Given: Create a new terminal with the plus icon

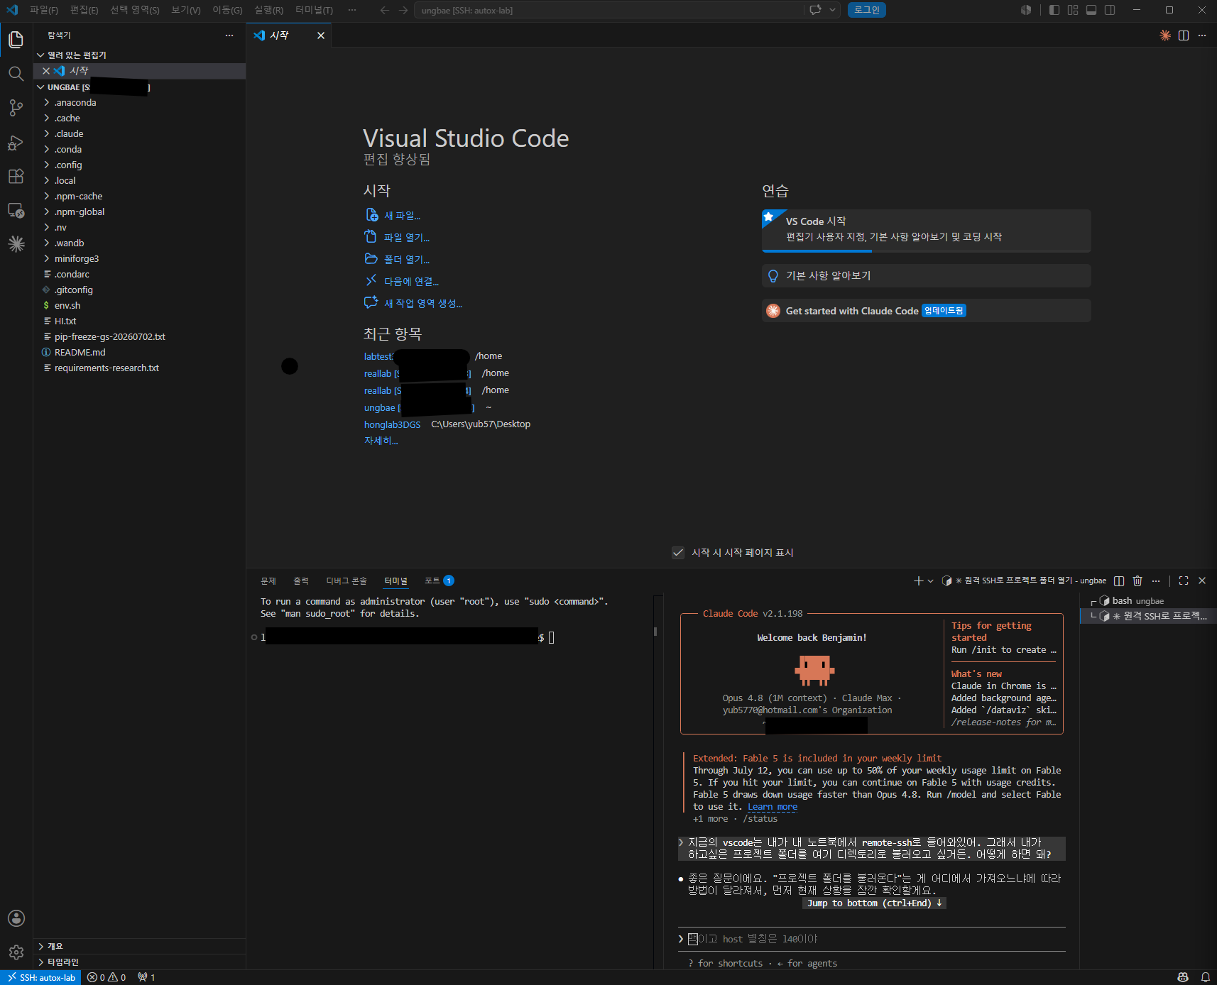Looking at the screenshot, I should pyautogui.click(x=918, y=581).
